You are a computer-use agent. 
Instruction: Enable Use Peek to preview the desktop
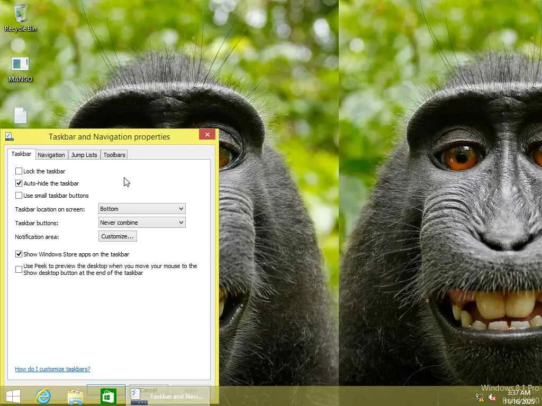19,269
